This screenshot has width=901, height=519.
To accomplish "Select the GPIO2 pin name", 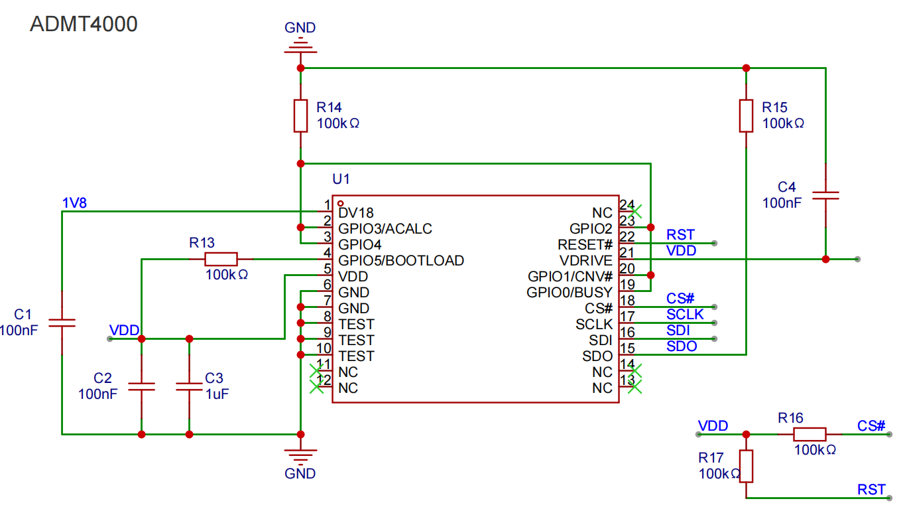I will [x=591, y=228].
